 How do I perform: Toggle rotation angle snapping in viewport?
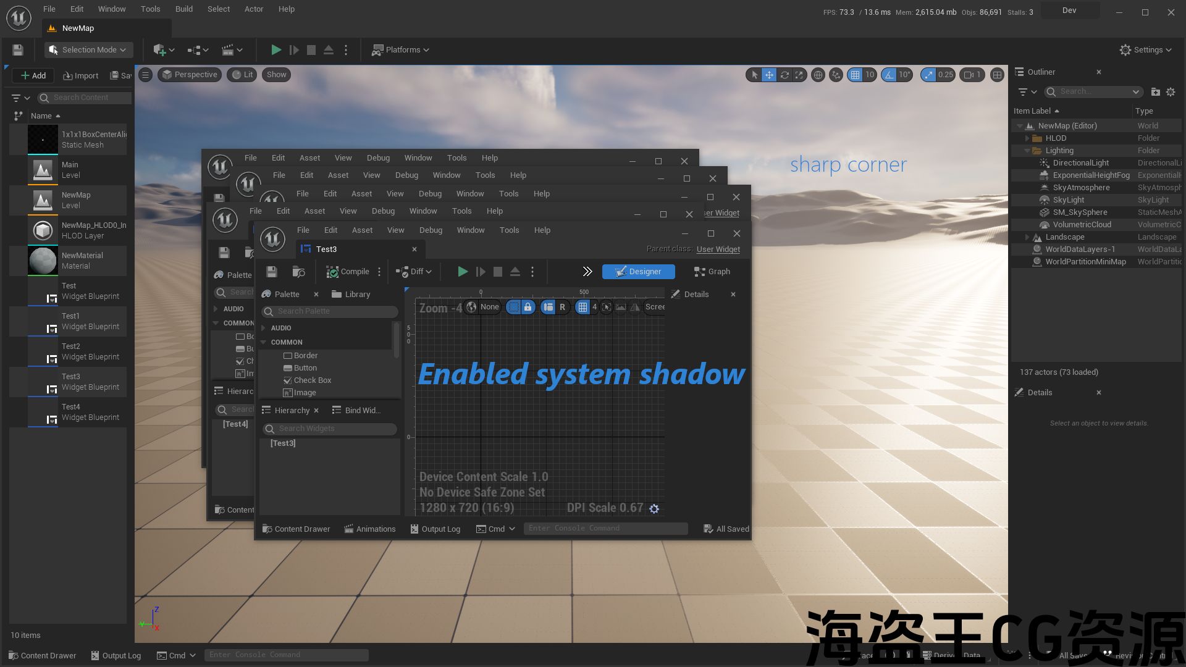(889, 75)
